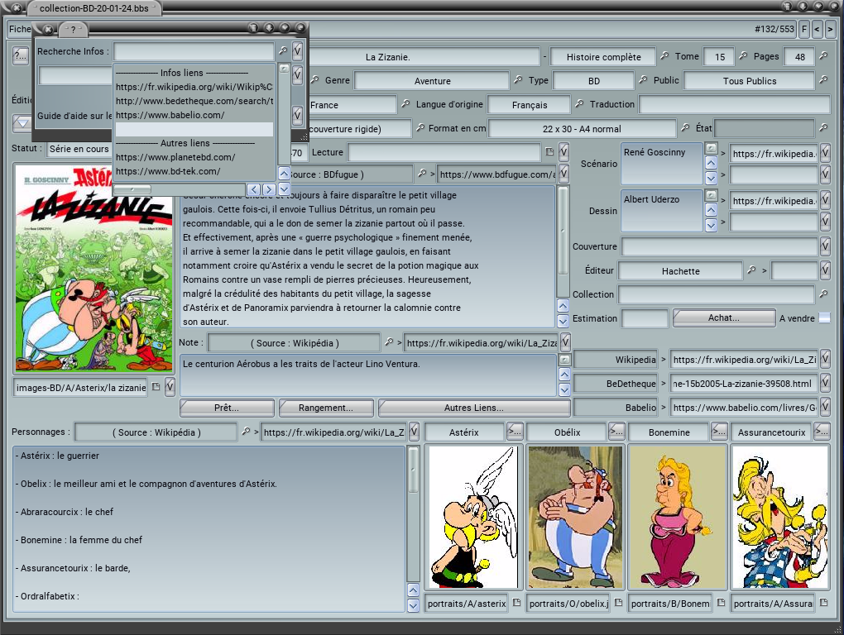The image size is (844, 635).
Task: Click the magnifier next to the Personnages source field
Action: tap(246, 432)
